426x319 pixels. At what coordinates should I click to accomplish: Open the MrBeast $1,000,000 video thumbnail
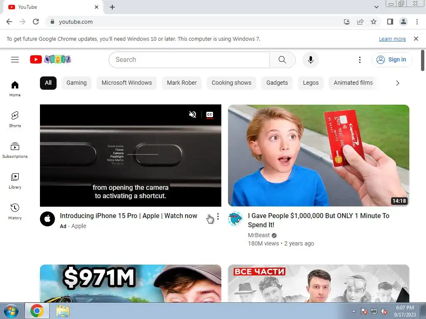[x=318, y=155]
